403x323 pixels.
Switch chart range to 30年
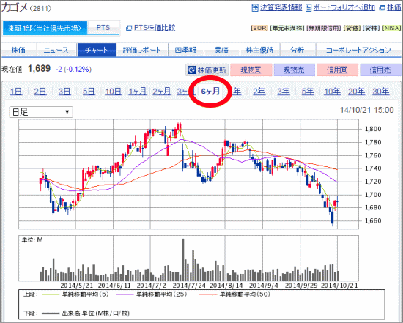point(381,92)
